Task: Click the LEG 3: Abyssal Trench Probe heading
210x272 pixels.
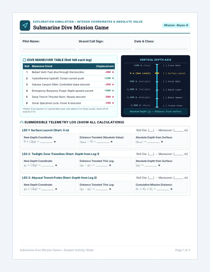Action: coord(59,178)
